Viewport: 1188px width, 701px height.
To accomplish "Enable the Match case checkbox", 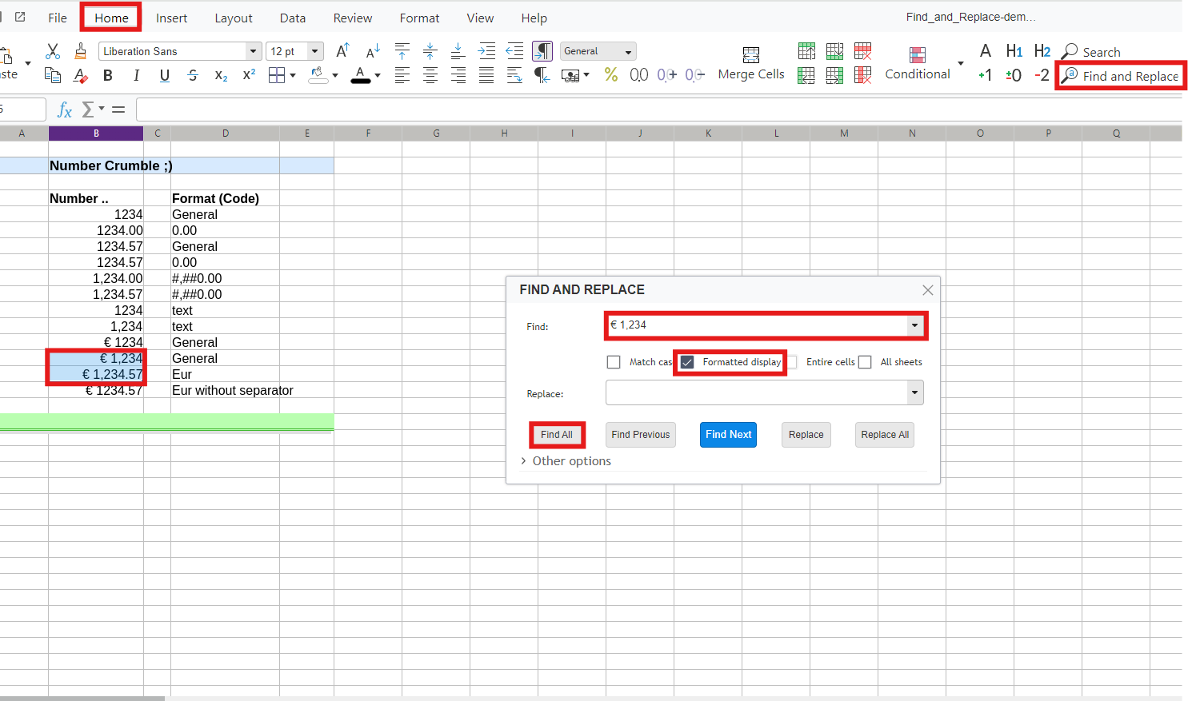I will tap(614, 362).
